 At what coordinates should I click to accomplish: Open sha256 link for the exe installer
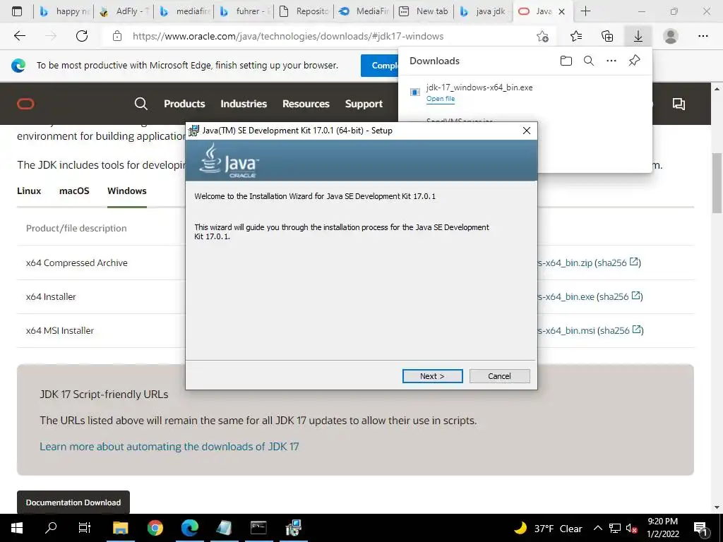pyautogui.click(x=619, y=297)
